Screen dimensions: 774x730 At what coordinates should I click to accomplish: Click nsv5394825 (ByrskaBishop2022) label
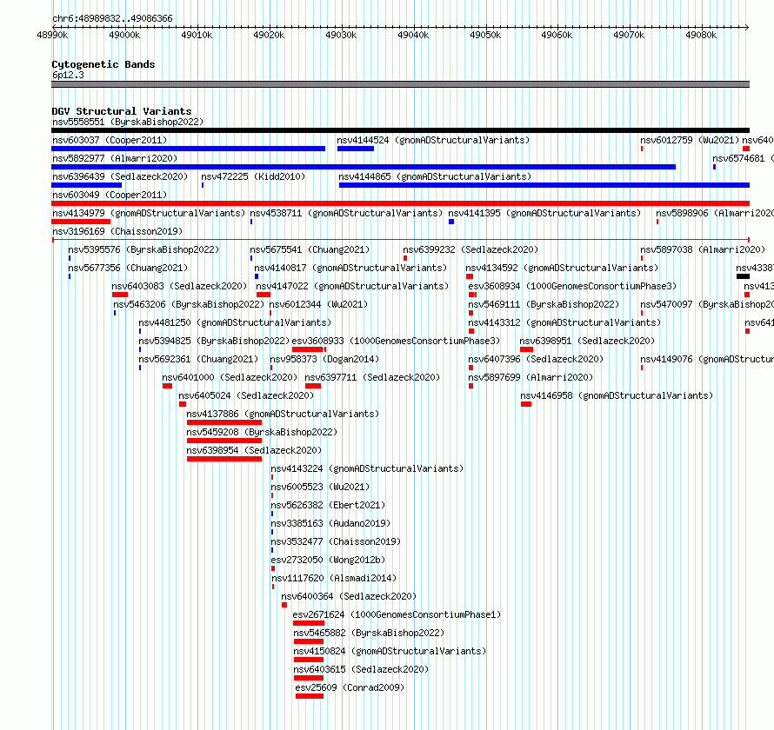click(x=214, y=341)
